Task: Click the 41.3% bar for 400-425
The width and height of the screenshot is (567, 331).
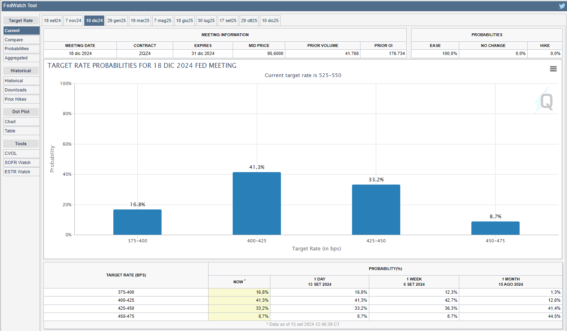Action: pyautogui.click(x=256, y=203)
